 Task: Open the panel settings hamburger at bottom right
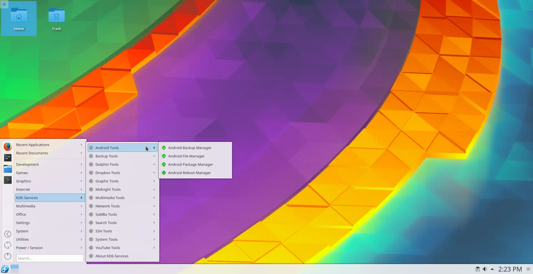click(528, 269)
